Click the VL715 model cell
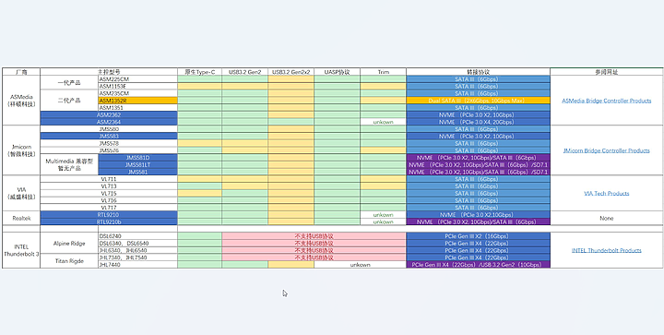This screenshot has width=664, height=335. click(109, 193)
